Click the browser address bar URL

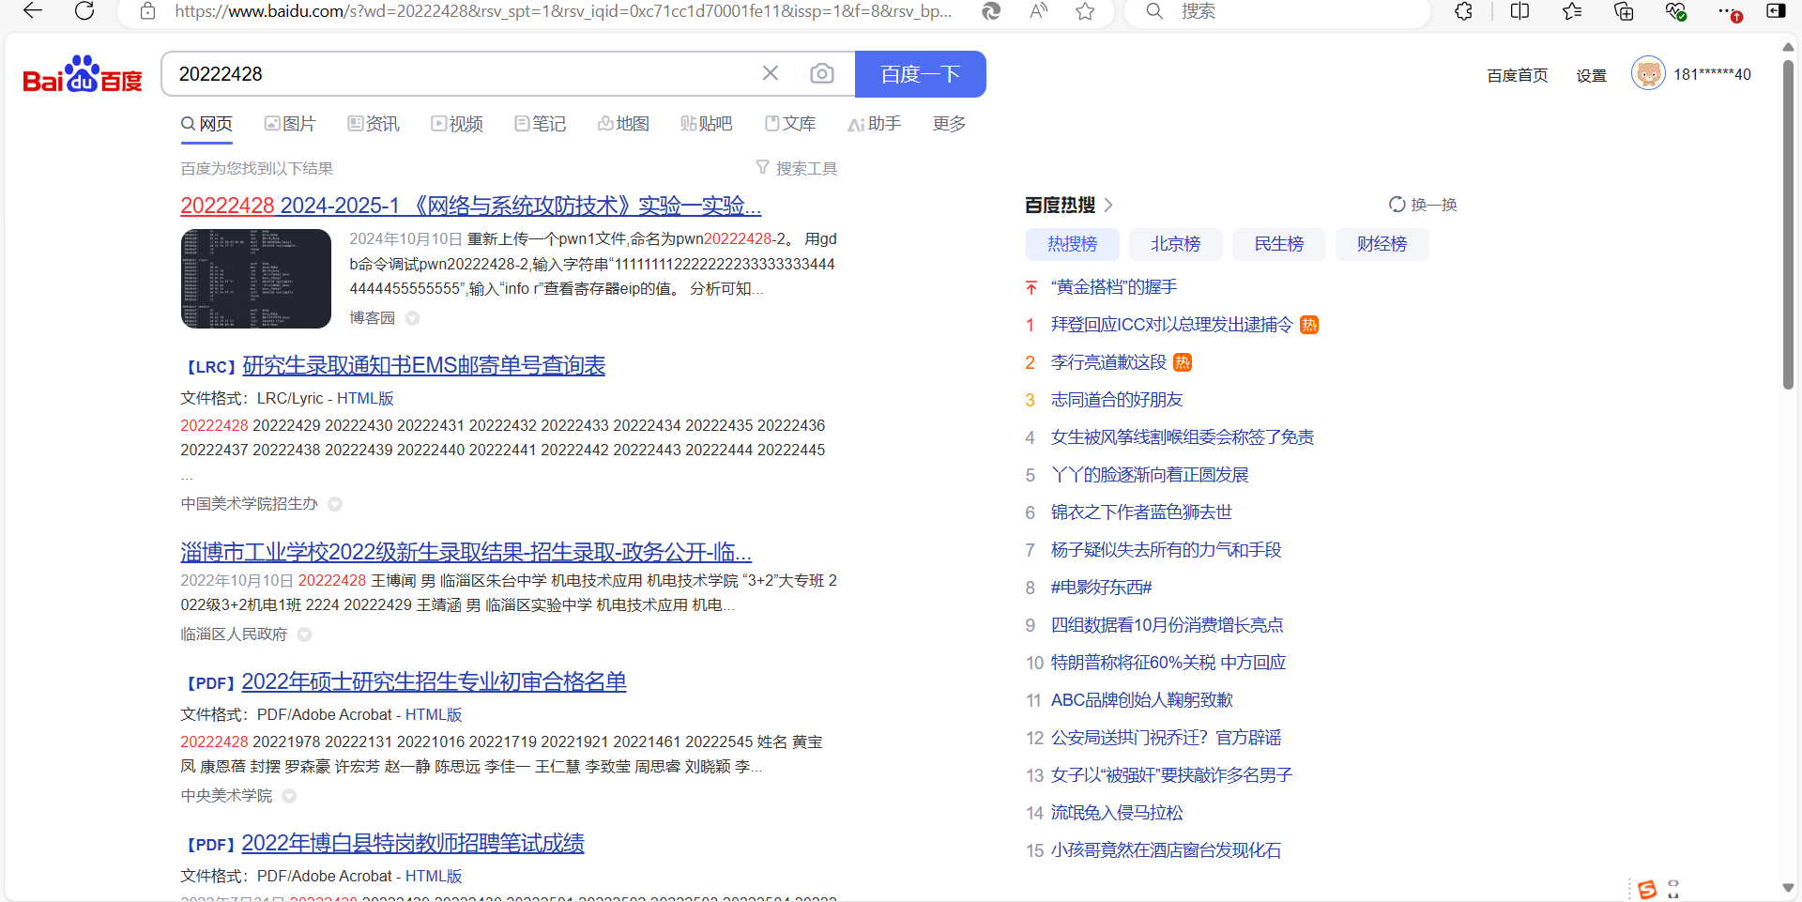pos(563,11)
